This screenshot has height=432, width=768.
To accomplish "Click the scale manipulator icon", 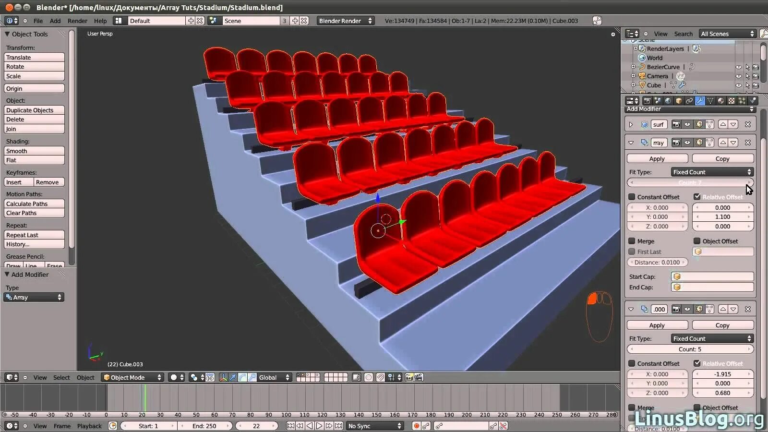I will 252,377.
